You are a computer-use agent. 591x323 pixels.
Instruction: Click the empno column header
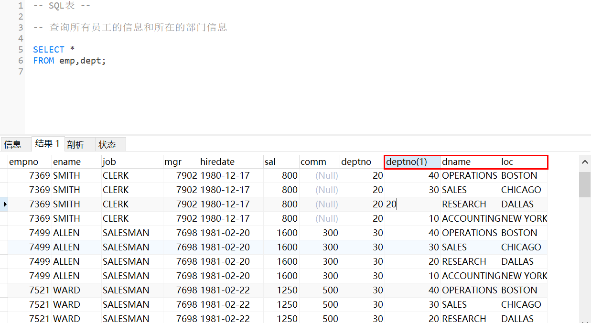click(x=24, y=162)
